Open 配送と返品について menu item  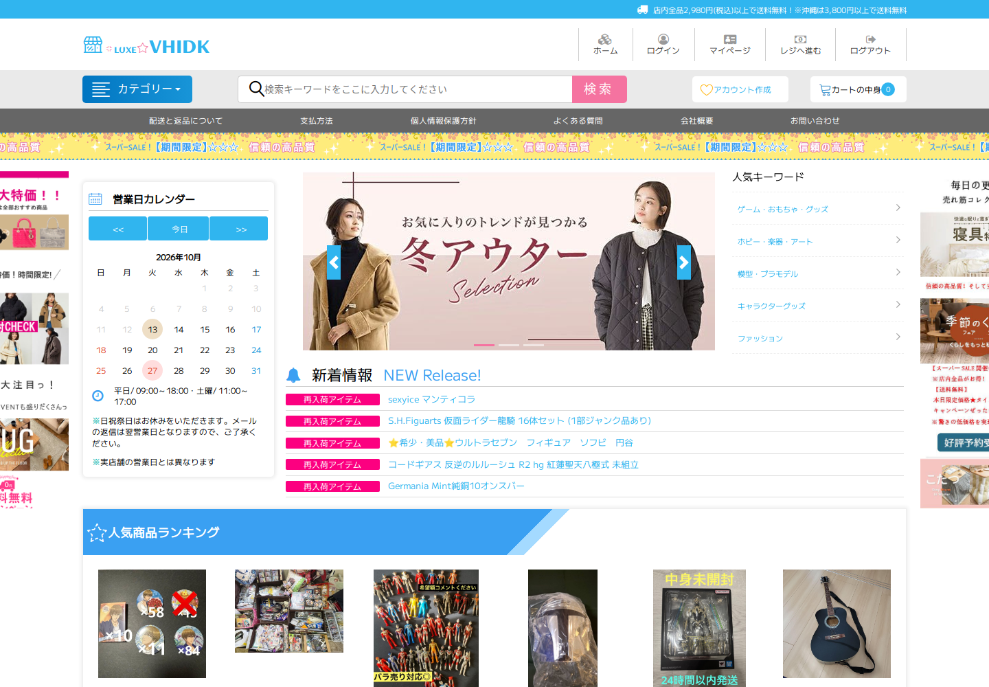(x=186, y=121)
